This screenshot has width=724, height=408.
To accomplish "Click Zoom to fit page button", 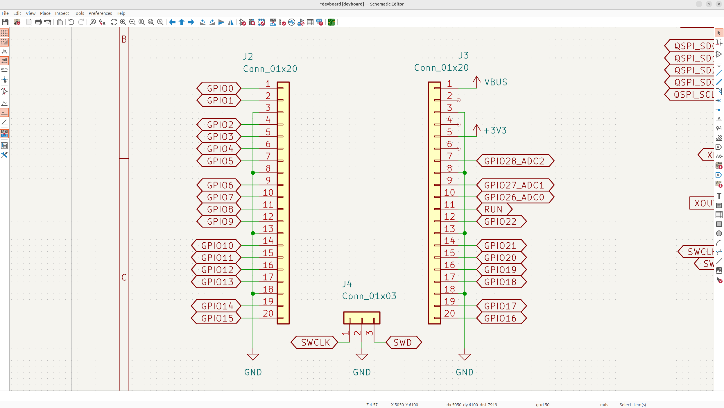I will point(142,22).
